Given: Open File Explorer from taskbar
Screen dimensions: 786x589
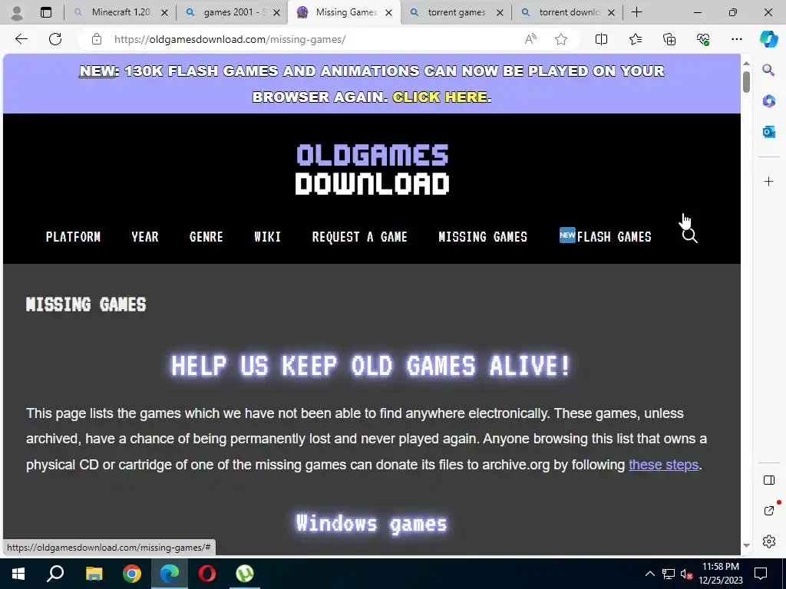Looking at the screenshot, I should [94, 574].
